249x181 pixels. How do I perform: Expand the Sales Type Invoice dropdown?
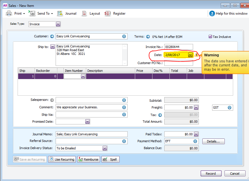point(58,24)
